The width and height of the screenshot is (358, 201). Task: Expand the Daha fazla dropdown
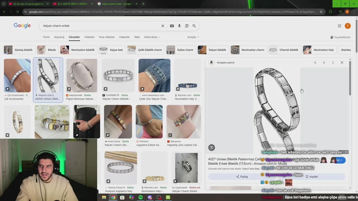[x=152, y=37]
